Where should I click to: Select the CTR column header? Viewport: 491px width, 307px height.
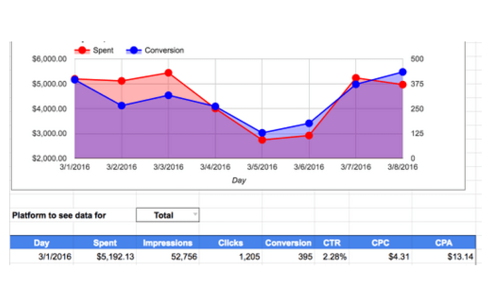tap(332, 243)
